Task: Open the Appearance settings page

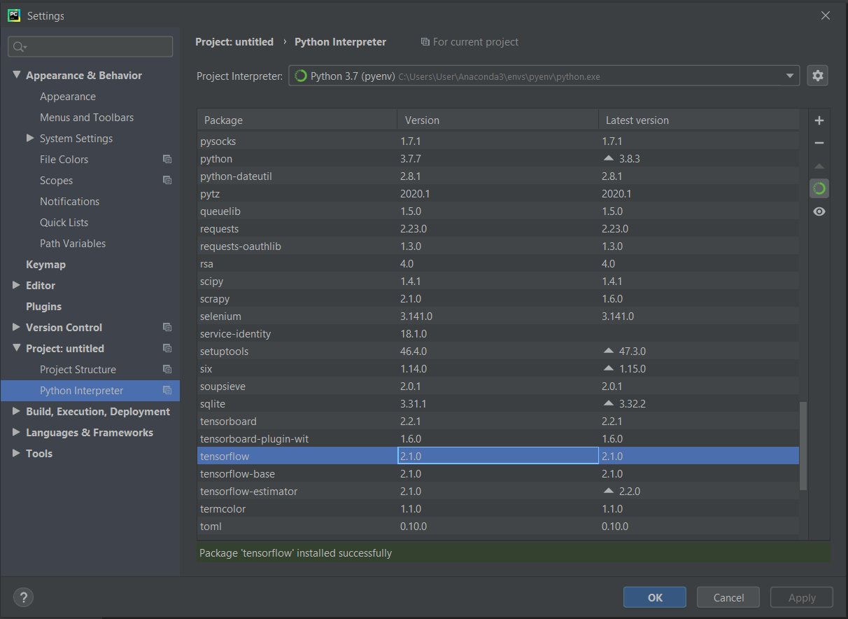Action: point(68,97)
